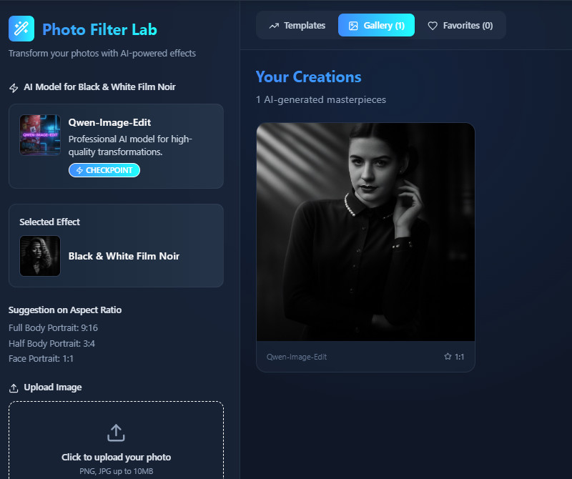572x479 pixels.
Task: Click the Upload Image heading icon
Action: (14, 387)
